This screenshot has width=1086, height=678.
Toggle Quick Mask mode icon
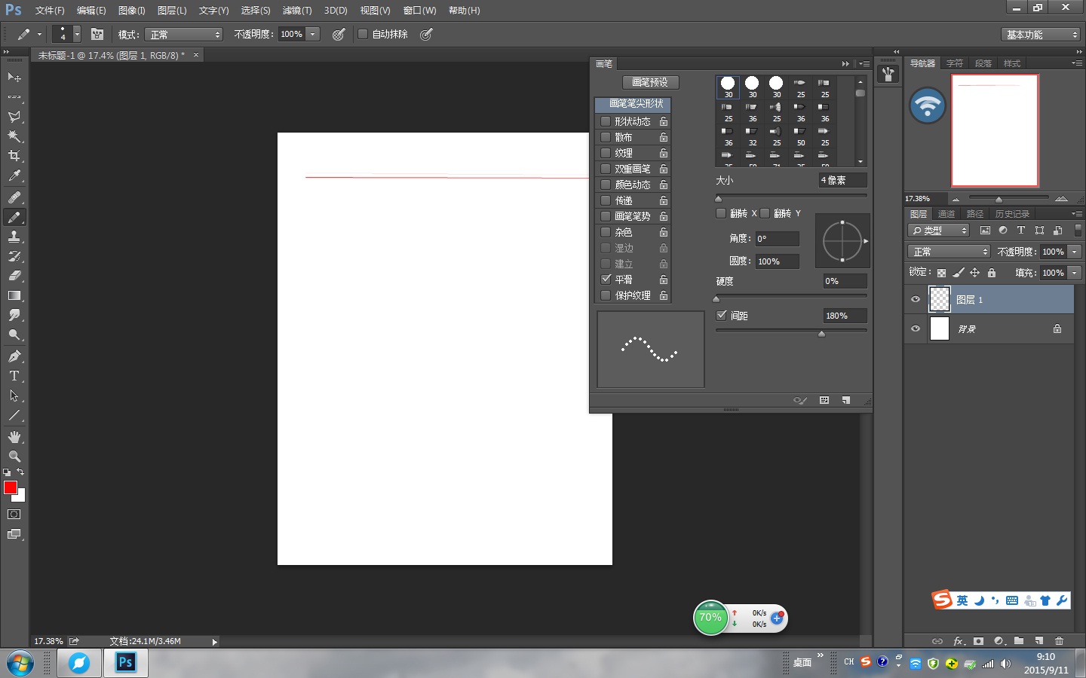[x=14, y=515]
